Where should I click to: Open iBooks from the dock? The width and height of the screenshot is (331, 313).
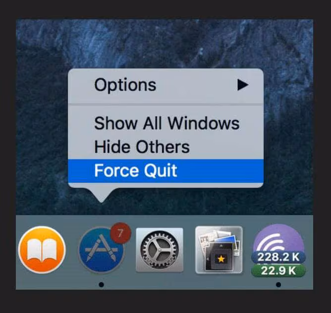(42, 250)
